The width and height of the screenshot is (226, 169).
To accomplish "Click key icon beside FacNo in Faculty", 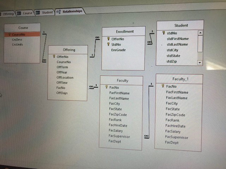I will 107,87.
